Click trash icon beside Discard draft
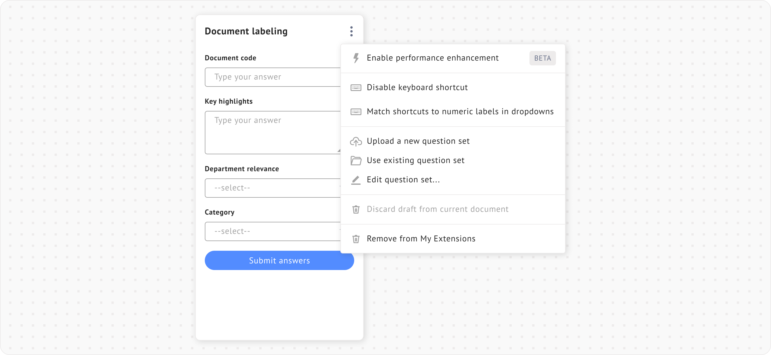771x355 pixels. 356,209
